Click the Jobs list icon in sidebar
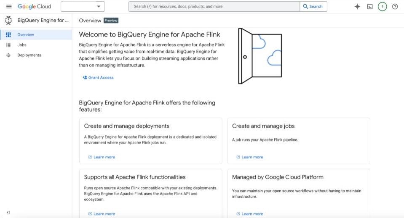 (x=8, y=45)
